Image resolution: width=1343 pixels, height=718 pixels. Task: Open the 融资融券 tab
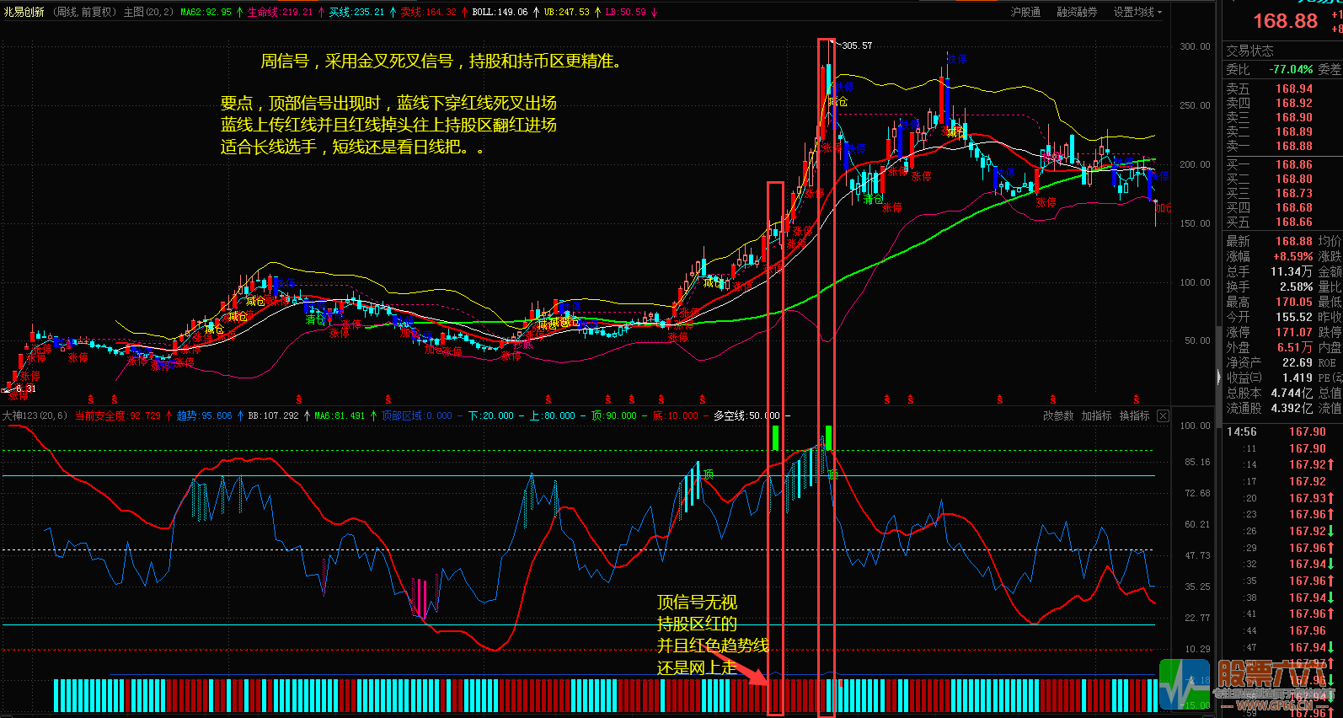[x=1077, y=12]
